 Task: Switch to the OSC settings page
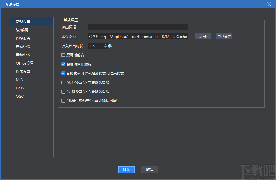click(x=20, y=96)
